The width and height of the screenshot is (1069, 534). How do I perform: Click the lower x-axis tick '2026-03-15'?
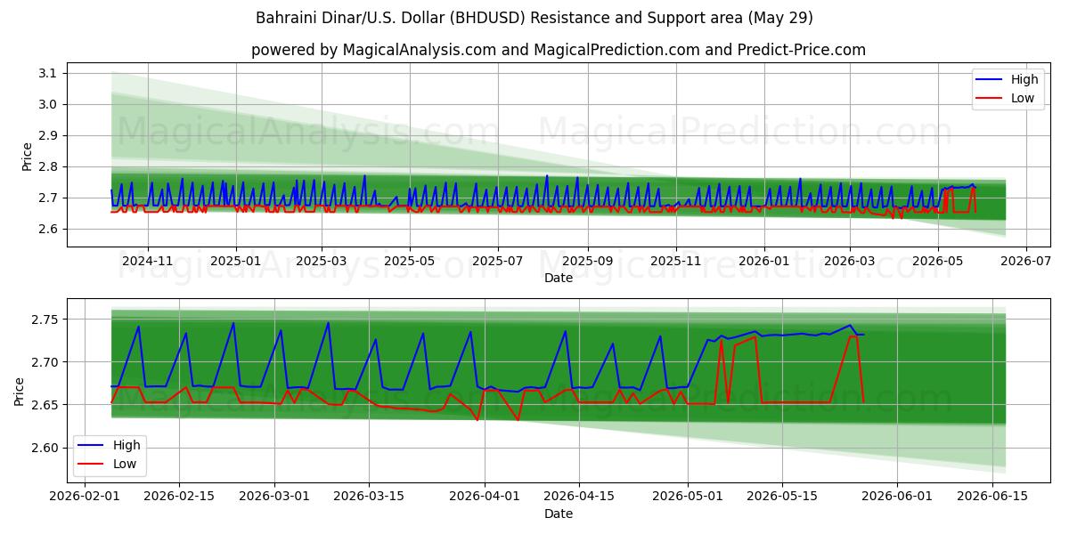click(x=369, y=497)
